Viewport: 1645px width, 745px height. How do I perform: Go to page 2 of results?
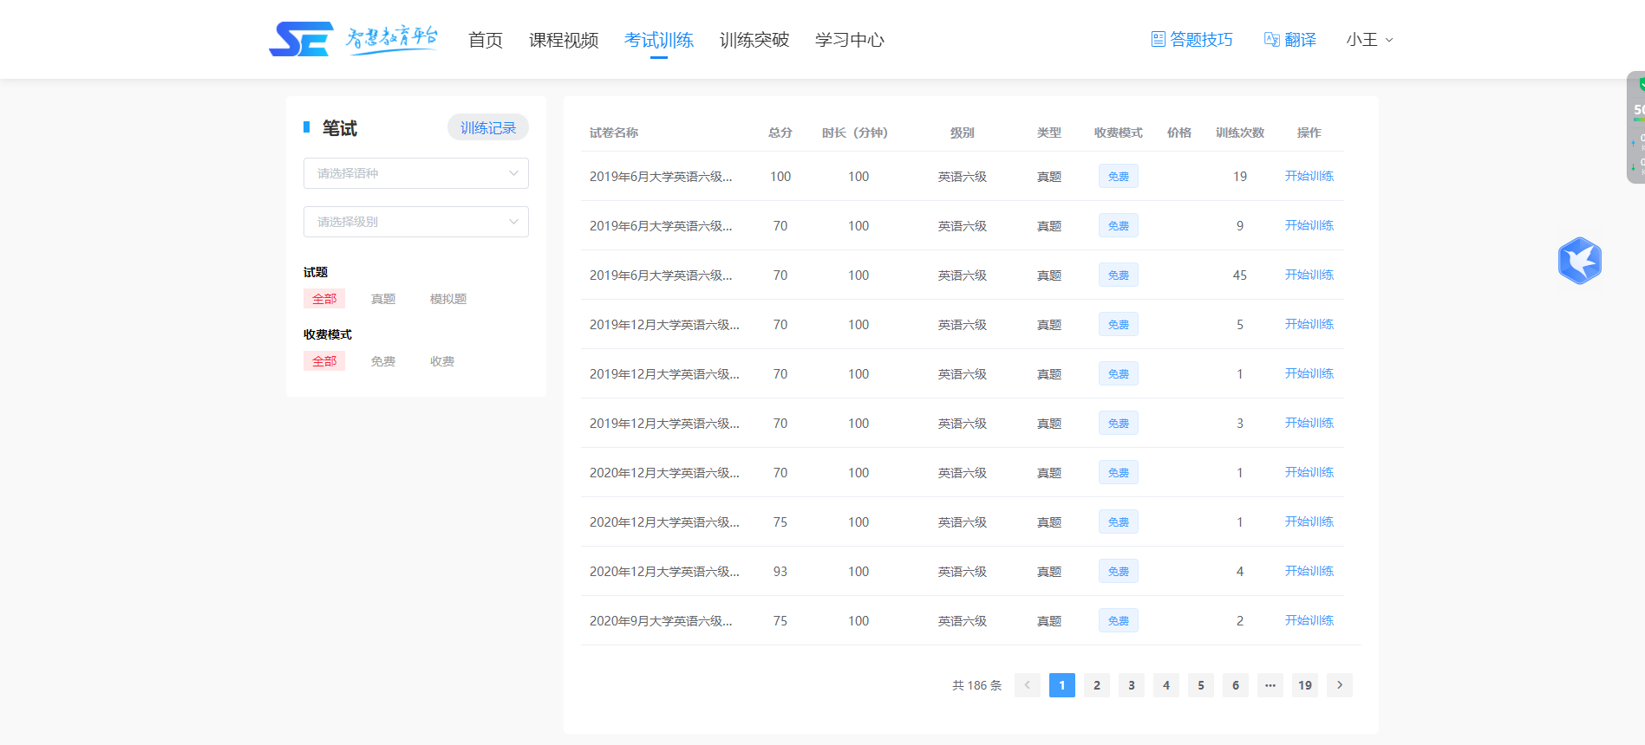(x=1097, y=685)
